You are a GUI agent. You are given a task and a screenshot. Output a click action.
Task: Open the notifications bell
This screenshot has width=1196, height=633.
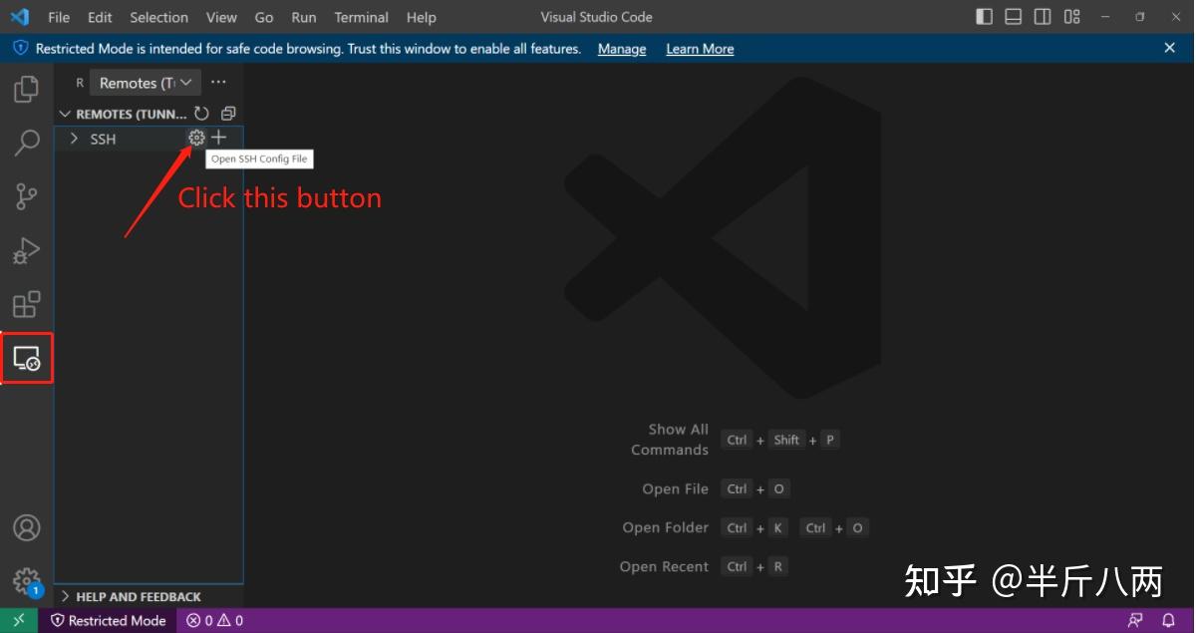pos(1169,620)
